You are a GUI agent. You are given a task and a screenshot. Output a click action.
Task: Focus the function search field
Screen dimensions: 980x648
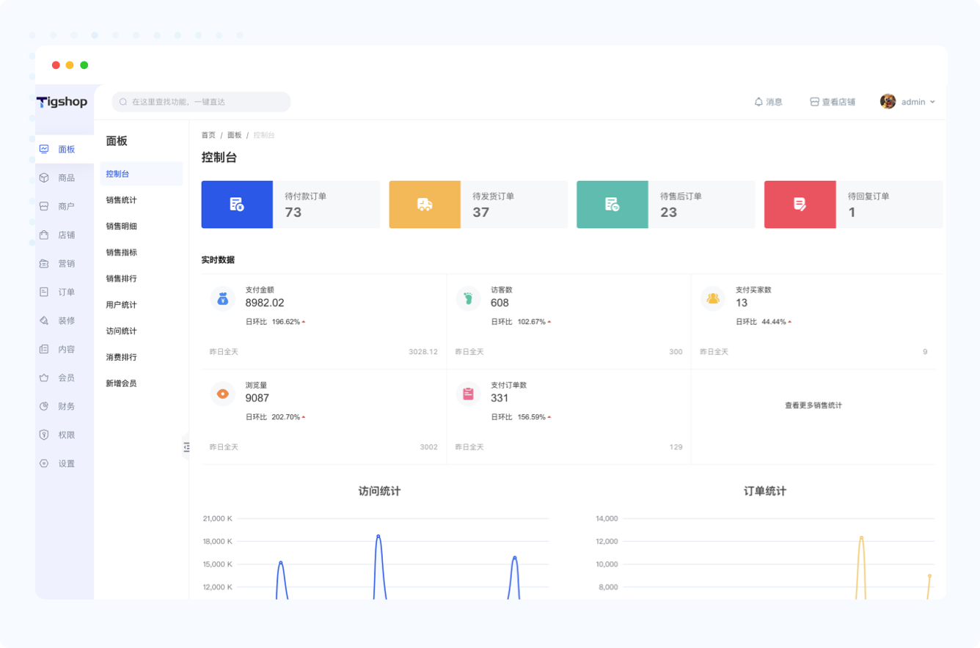[202, 102]
